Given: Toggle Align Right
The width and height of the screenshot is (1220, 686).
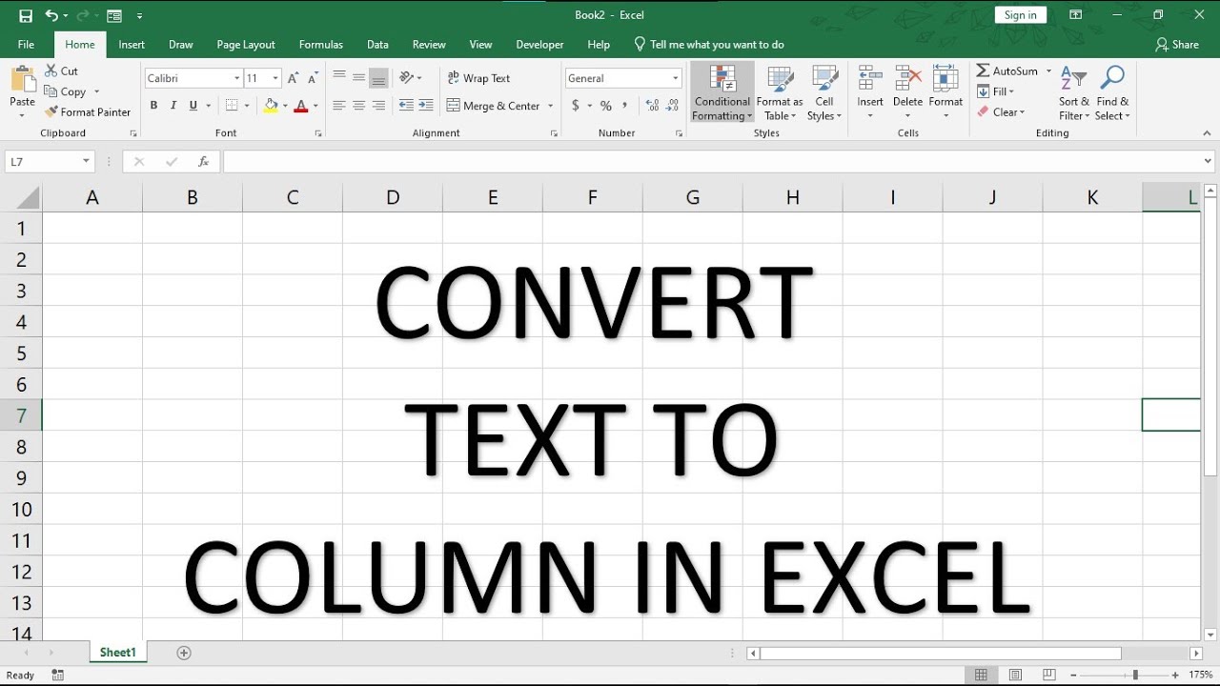Looking at the screenshot, I should 378,106.
